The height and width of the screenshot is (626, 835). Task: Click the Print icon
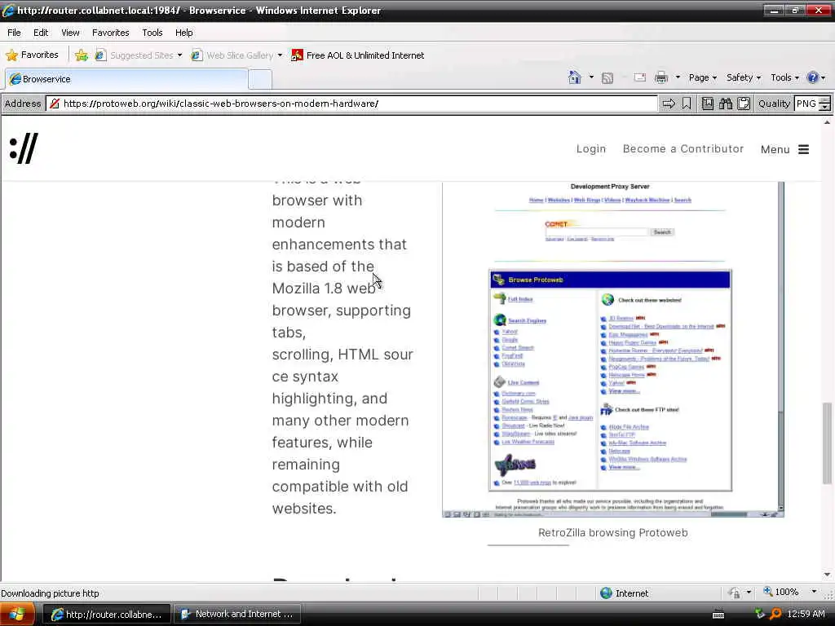(661, 77)
